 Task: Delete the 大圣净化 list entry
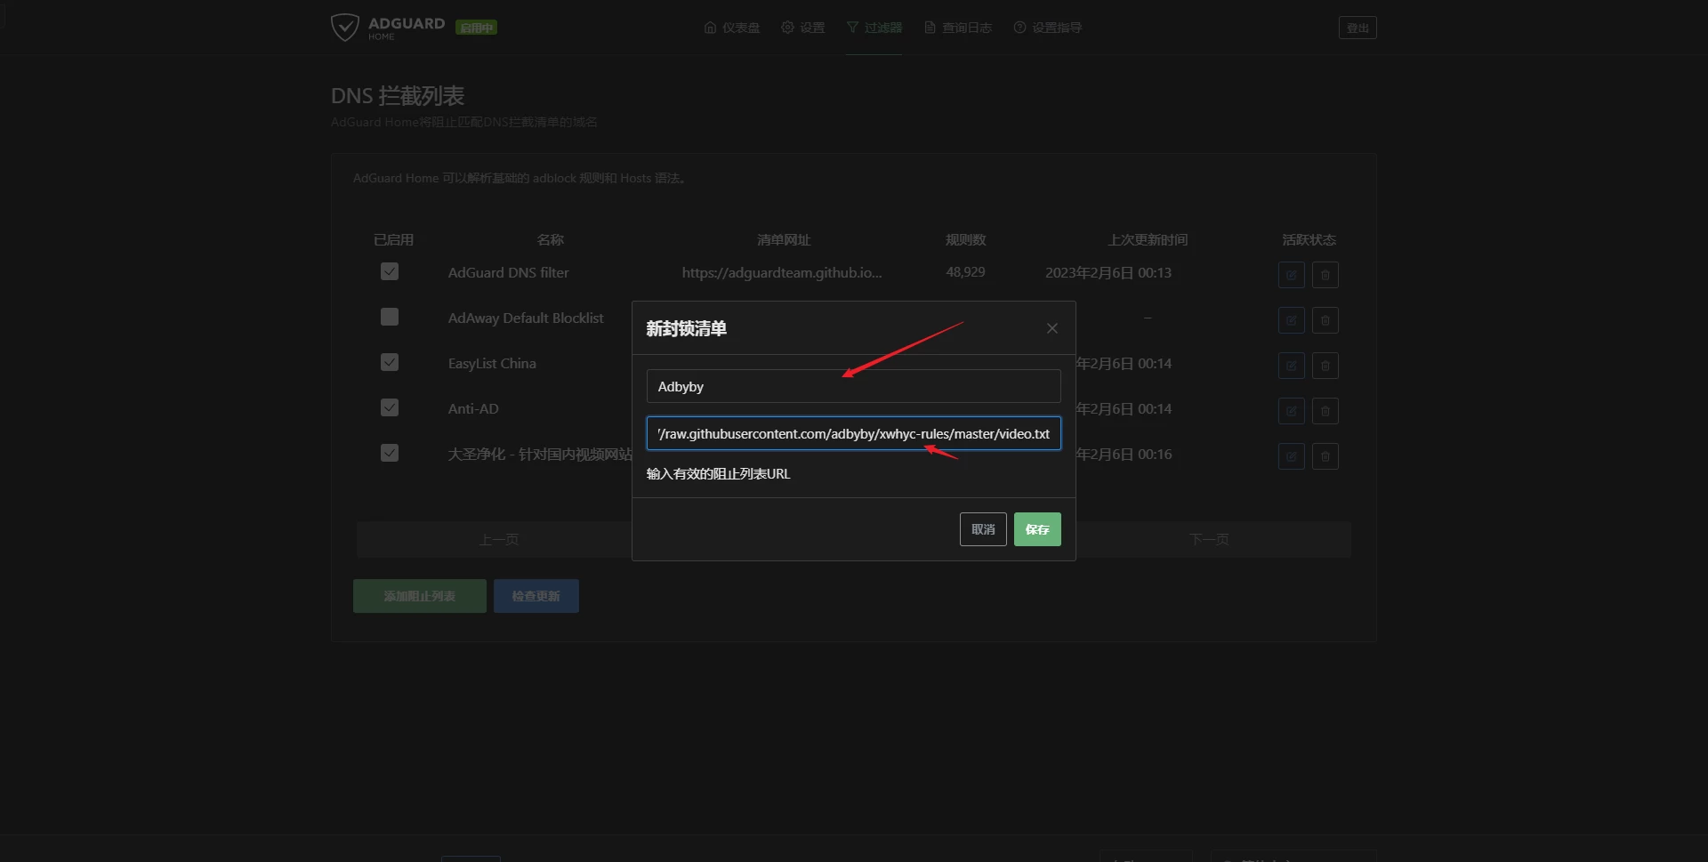point(1325,456)
